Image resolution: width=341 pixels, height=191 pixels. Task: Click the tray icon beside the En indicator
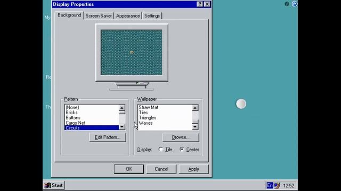tap(277, 185)
